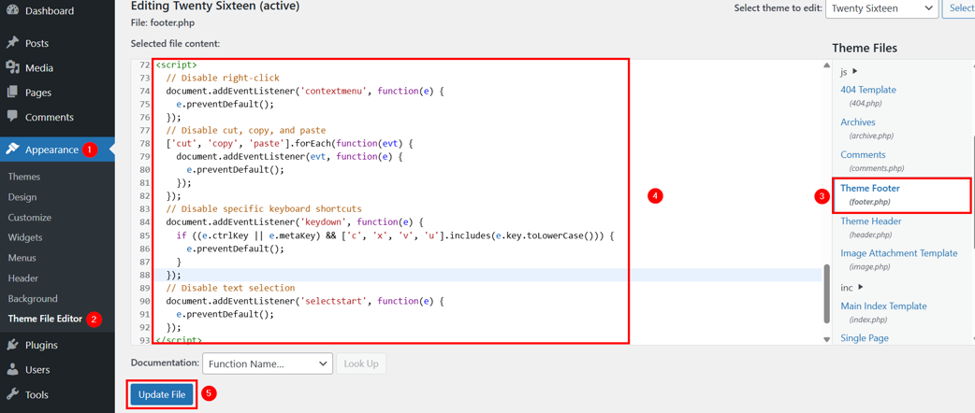This screenshot has height=413, width=975.
Task: Open the Select theme to edit dropdown
Action: (x=880, y=8)
